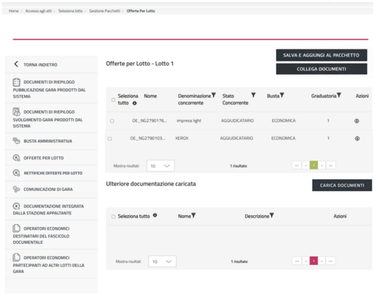Filter the Nome column in Ulteriore documentazione
375x307 pixels.
(193, 215)
